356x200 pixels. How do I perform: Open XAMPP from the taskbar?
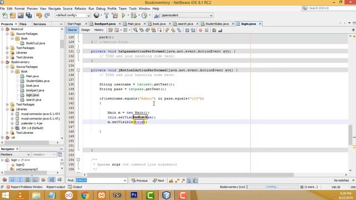(x=101, y=195)
